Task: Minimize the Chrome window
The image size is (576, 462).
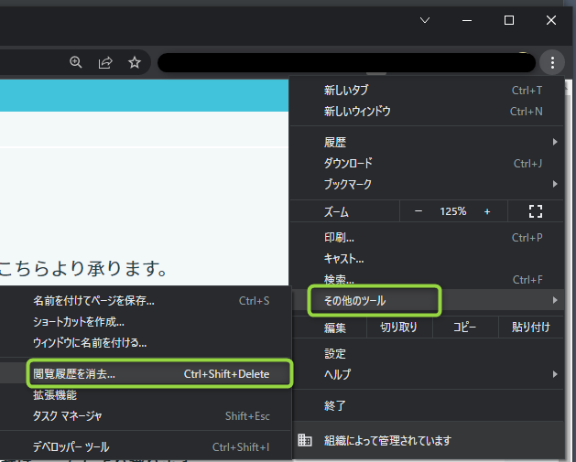Action: 466,20
